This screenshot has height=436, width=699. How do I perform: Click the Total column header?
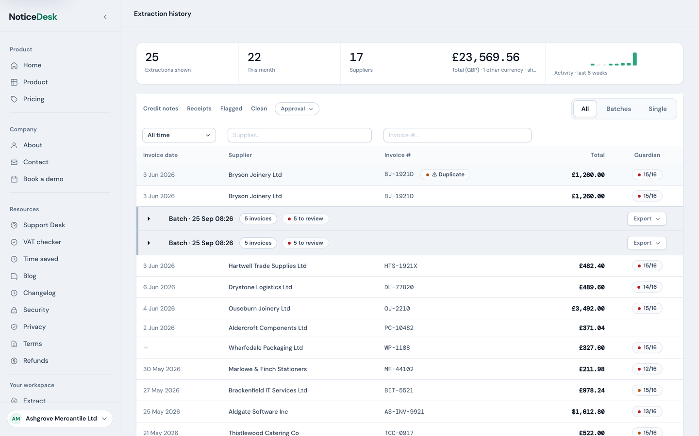[x=598, y=155]
